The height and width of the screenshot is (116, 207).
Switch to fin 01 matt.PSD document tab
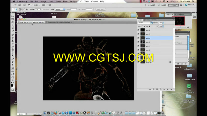coord(60,22)
